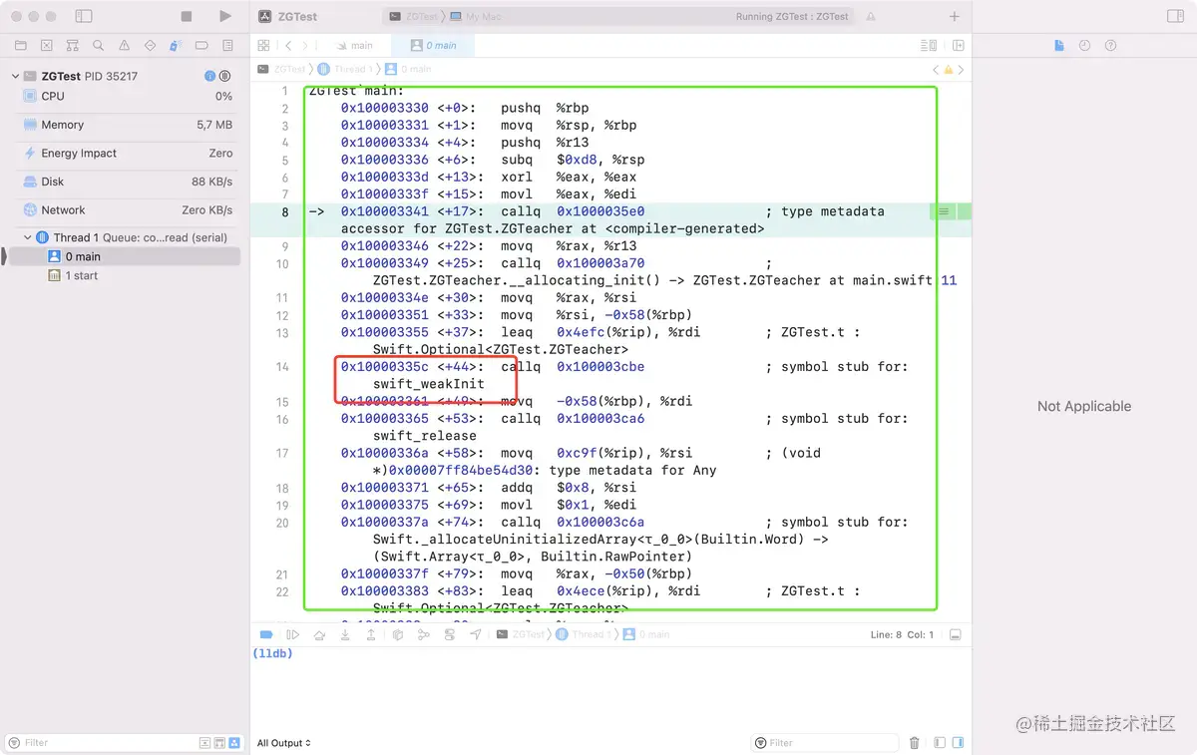Add an editor pane on the right
The height and width of the screenshot is (755, 1197).
point(959,46)
